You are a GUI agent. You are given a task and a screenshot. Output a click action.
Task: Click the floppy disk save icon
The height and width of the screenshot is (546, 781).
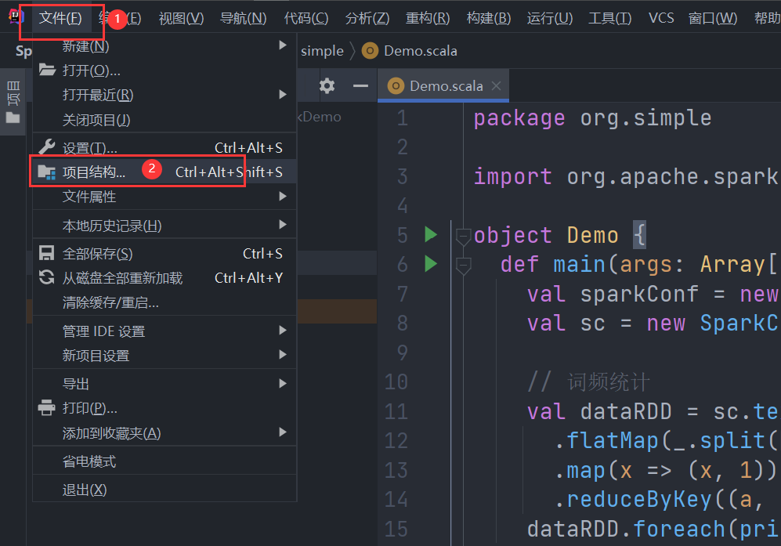47,253
